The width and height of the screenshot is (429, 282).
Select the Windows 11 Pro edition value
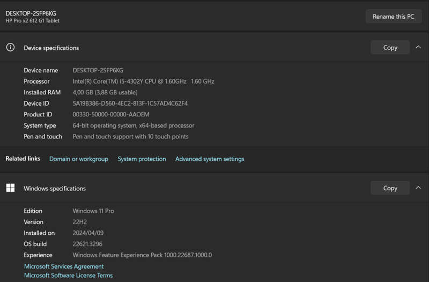pos(93,211)
